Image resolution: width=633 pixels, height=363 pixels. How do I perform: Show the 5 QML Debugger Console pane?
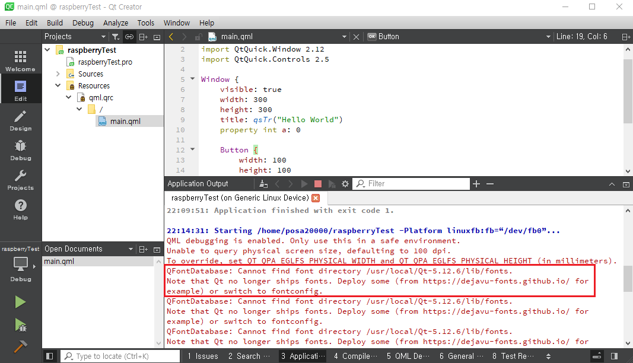click(408, 356)
